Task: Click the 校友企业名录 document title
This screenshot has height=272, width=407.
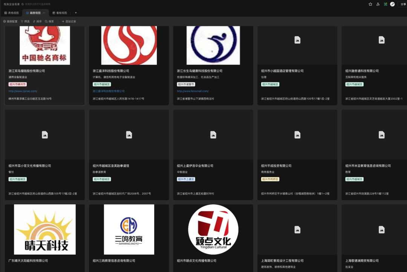Action: pyautogui.click(x=12, y=4)
